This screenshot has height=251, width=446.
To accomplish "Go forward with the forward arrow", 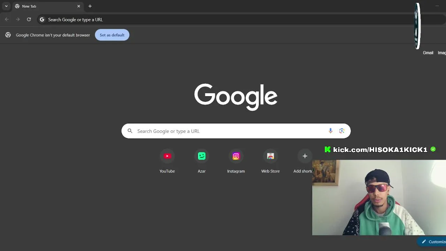I will (18, 20).
